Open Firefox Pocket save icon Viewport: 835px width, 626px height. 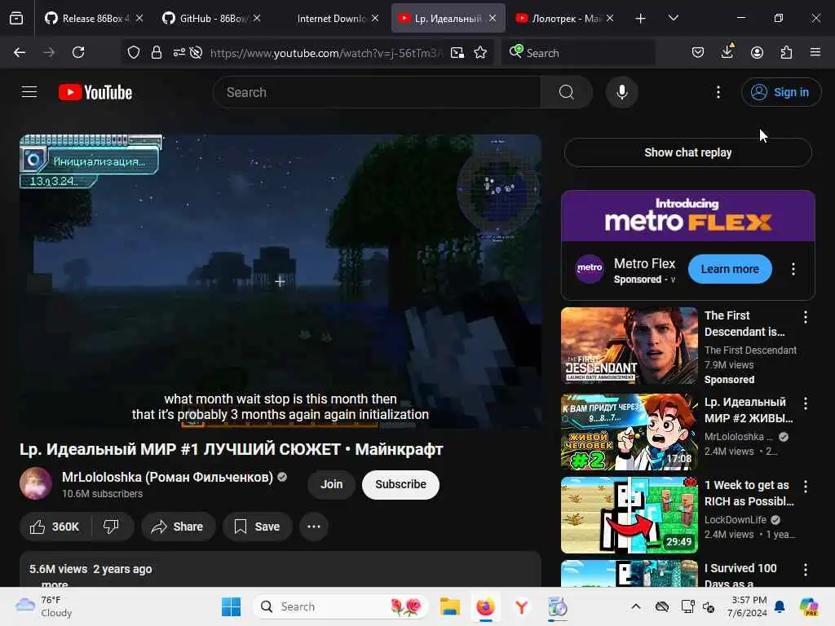click(x=698, y=52)
